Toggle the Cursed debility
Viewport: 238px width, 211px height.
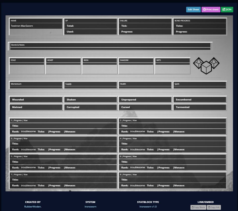pyautogui.click(x=145, y=107)
